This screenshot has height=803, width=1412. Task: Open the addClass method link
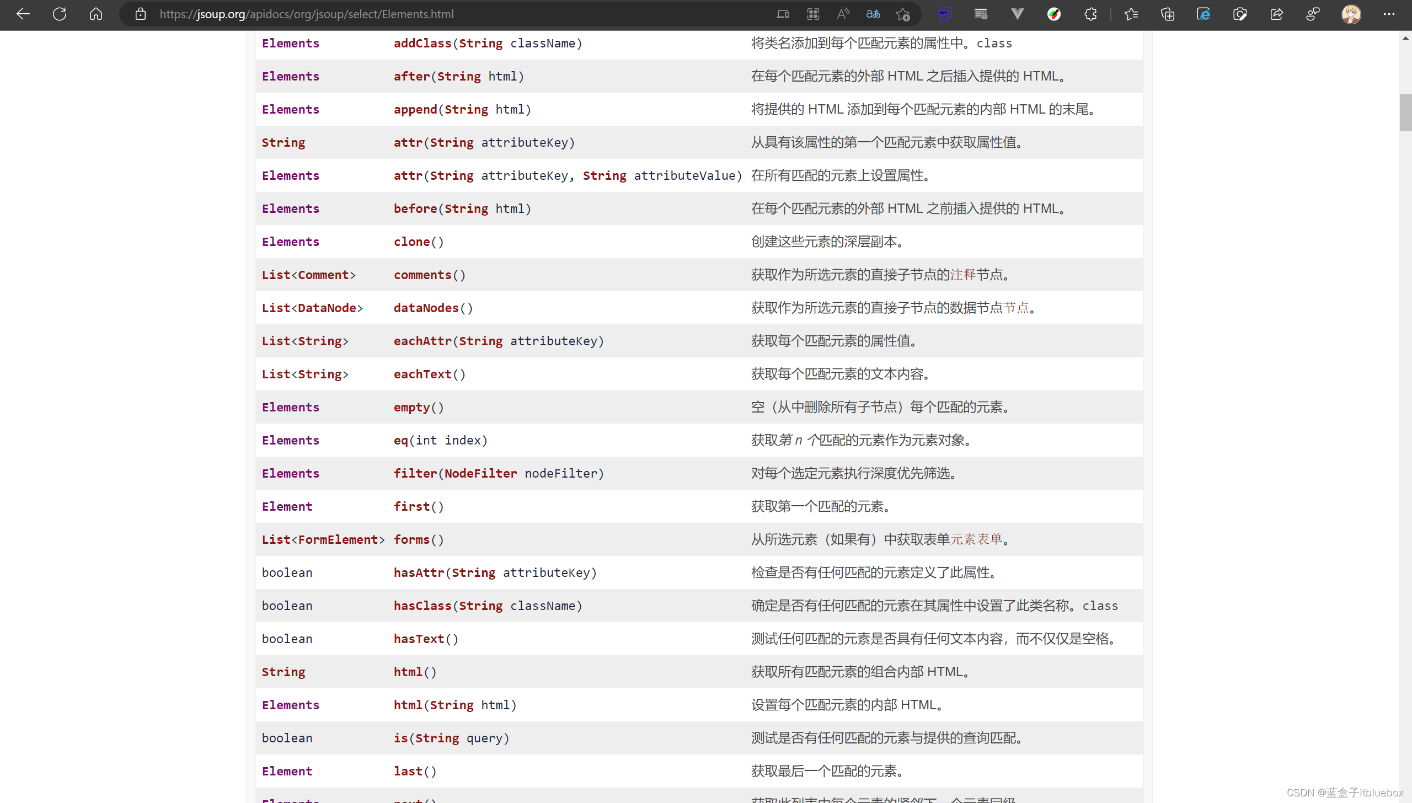point(422,43)
